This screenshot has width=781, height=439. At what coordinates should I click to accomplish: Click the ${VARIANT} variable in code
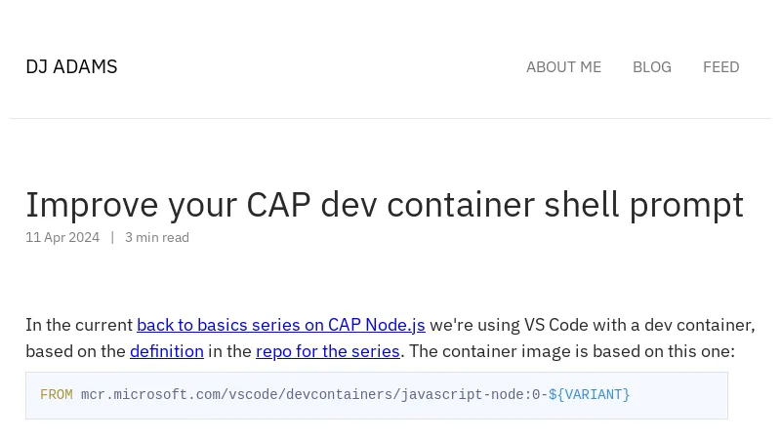click(589, 395)
